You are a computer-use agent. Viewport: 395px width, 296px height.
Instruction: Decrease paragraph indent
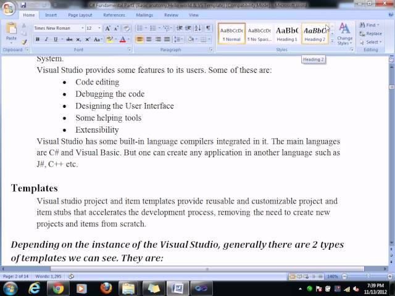pyautogui.click(x=179, y=28)
